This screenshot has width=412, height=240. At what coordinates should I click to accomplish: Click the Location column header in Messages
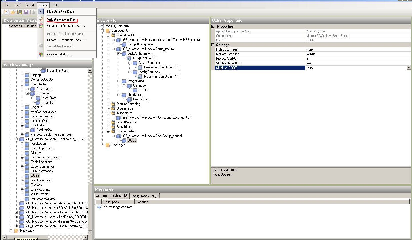click(272, 202)
